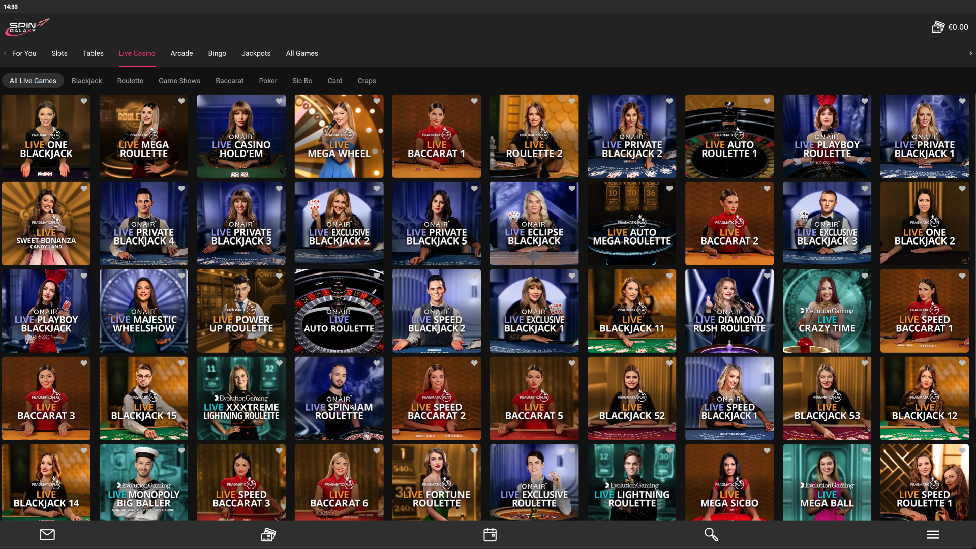Filter games by Game Shows
Image resolution: width=976 pixels, height=549 pixels.
click(179, 80)
